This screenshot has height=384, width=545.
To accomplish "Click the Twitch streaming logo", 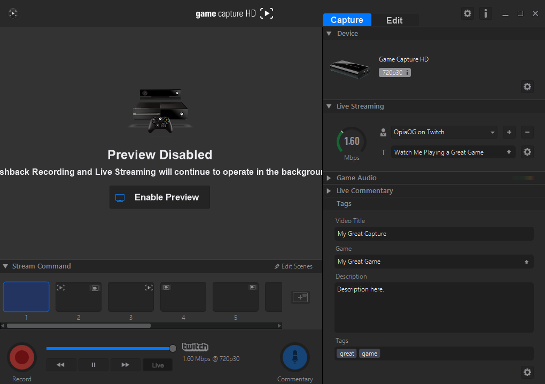I will [x=196, y=347].
